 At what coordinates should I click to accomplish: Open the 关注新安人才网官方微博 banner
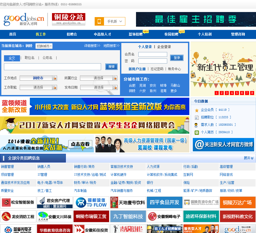click(x=223, y=145)
